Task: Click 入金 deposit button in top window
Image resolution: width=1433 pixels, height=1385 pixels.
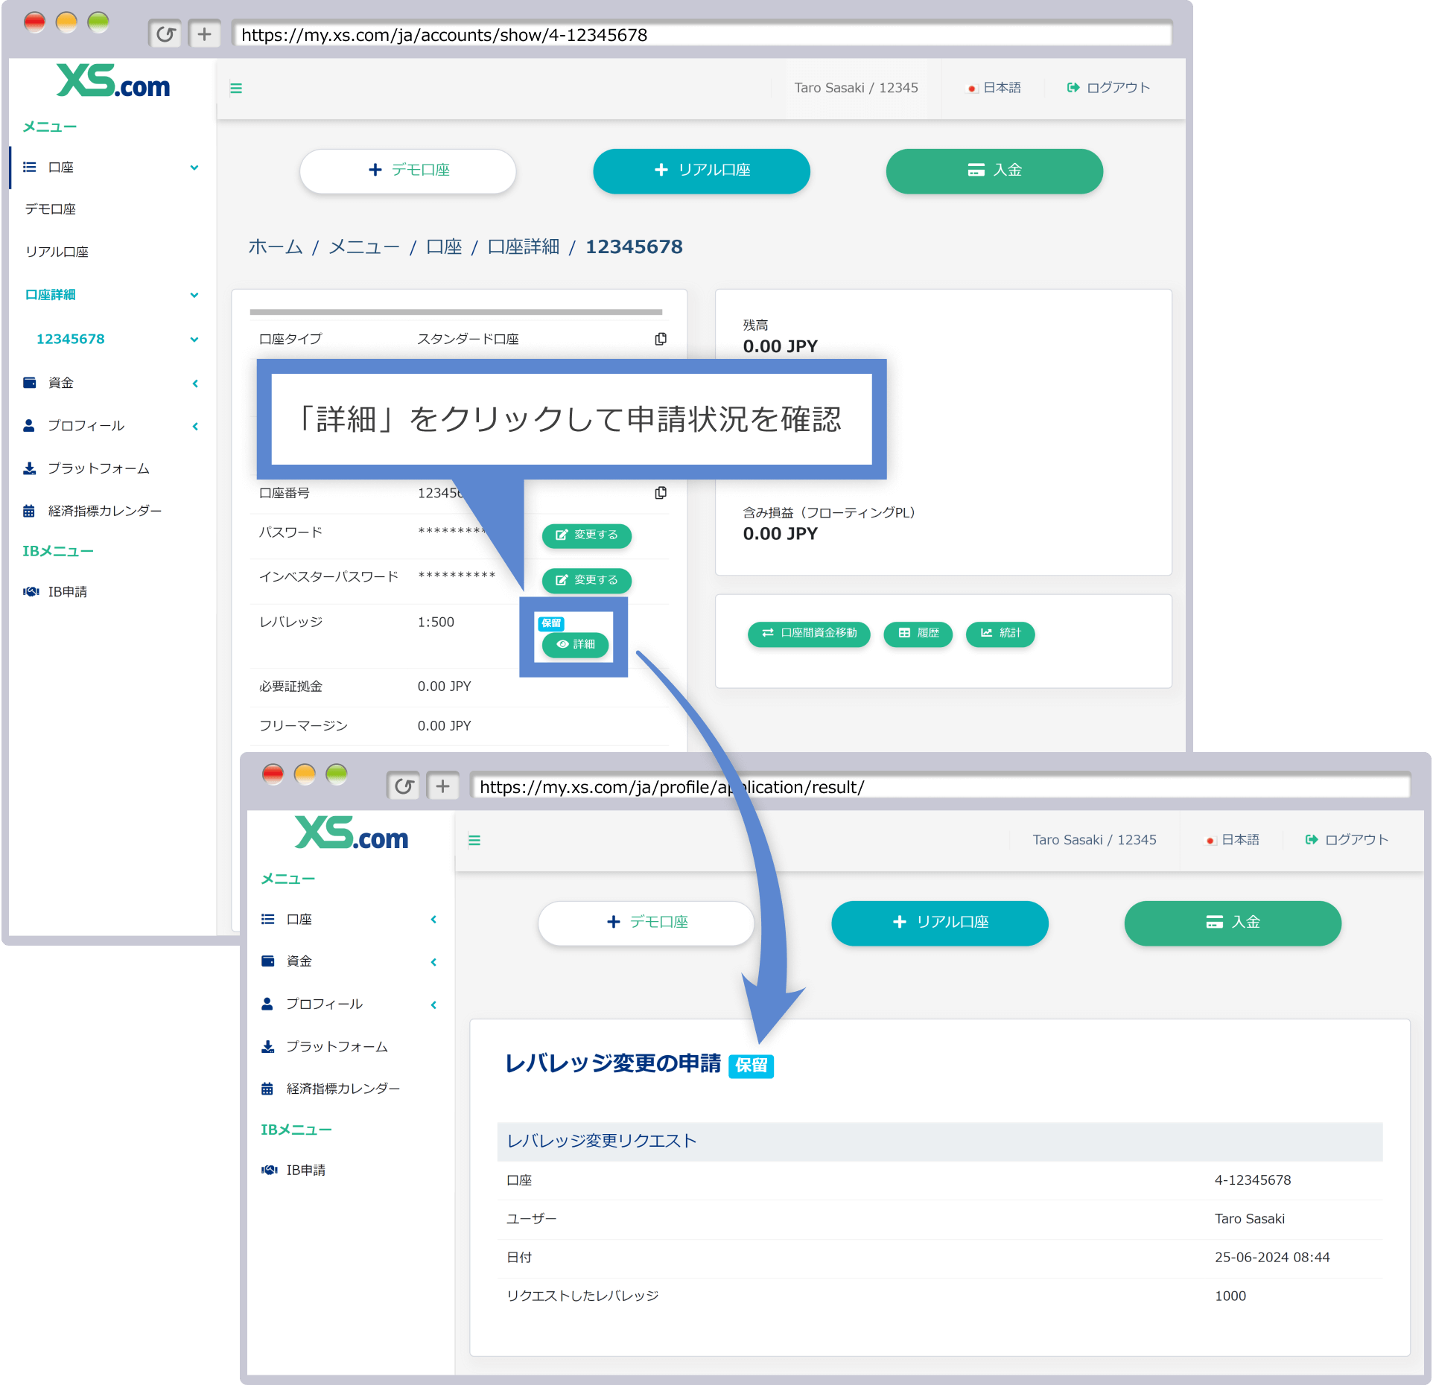Action: click(x=994, y=171)
